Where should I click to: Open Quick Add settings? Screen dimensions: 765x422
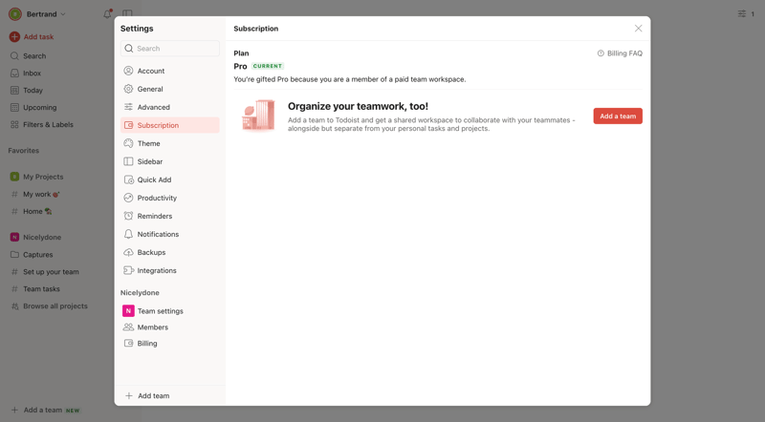coord(170,179)
